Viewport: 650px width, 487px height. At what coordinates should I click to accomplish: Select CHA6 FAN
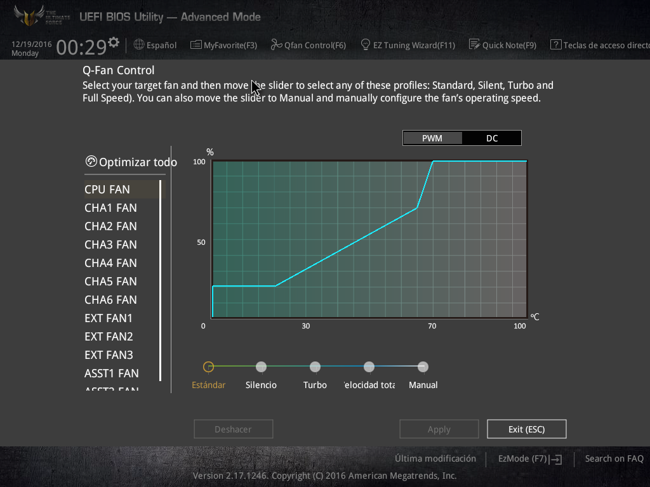click(x=110, y=300)
